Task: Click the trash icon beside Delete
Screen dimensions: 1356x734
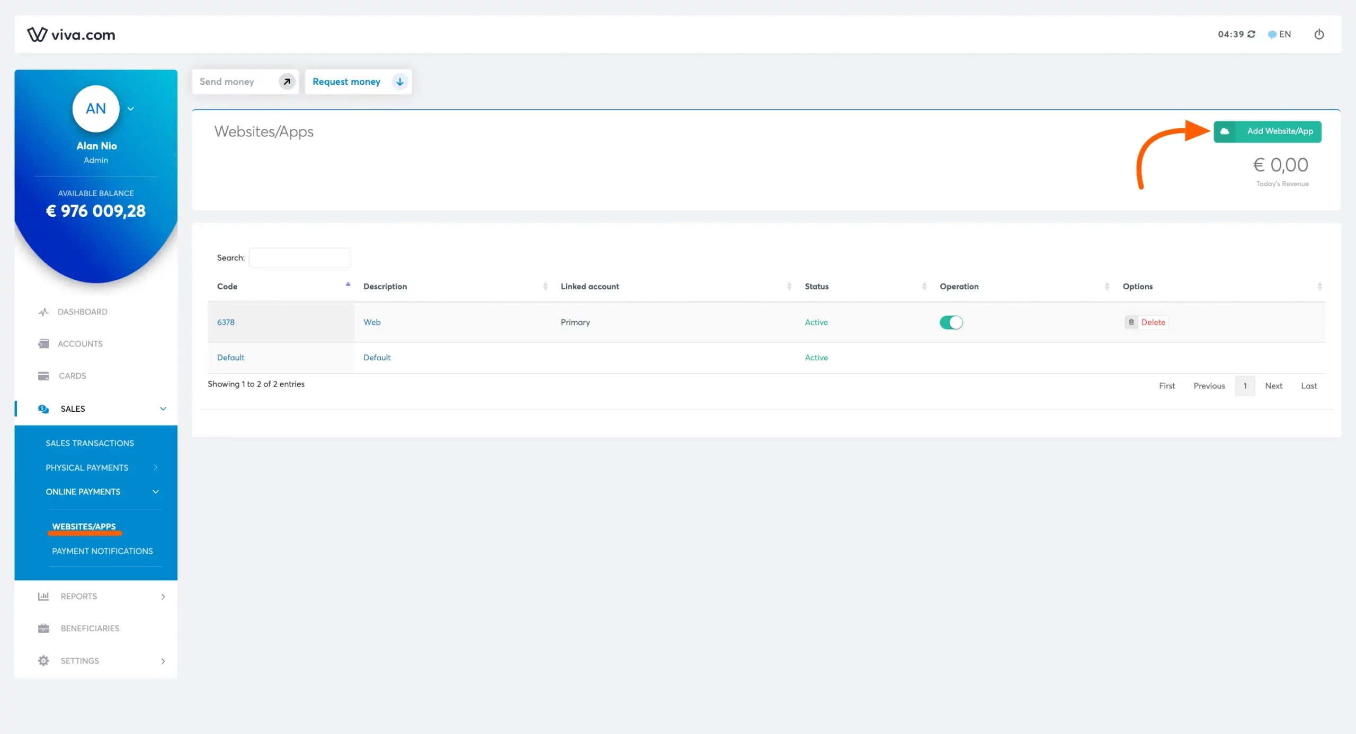Action: click(1131, 322)
